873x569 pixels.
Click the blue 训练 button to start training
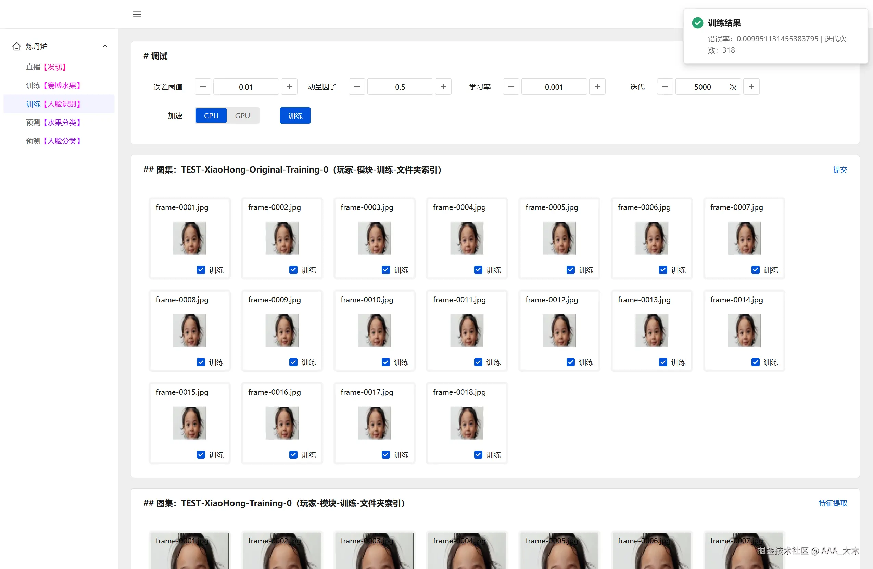pos(295,115)
